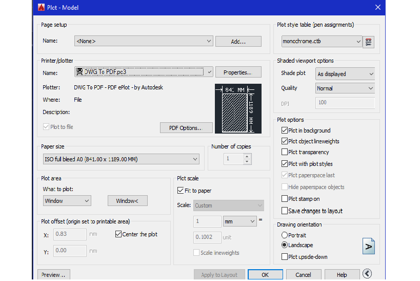Increase number of copies with up arrow
This screenshot has height=281, width=420.
pyautogui.click(x=247, y=157)
